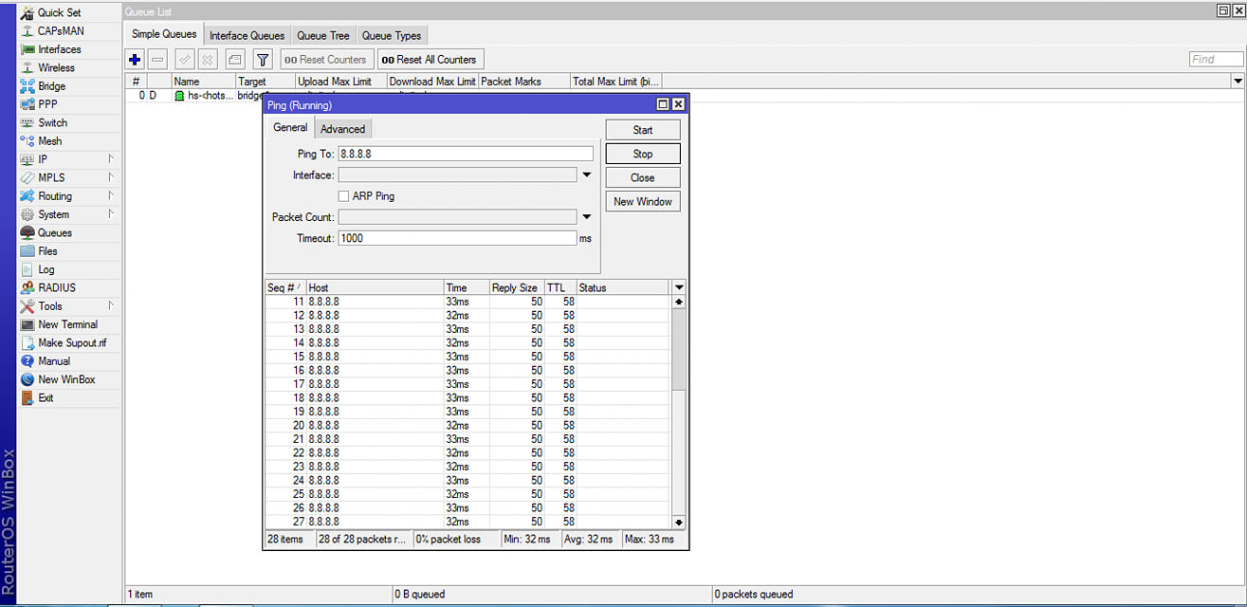Sort by Time column header in Ping
Viewport: 1247px width, 607px height.
[466, 287]
